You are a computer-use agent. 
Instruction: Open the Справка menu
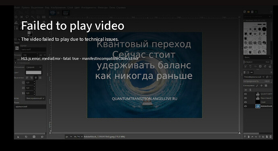coord(121,8)
